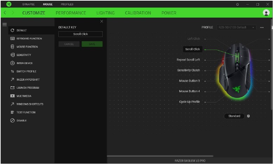273x164 pixels.
Task: Go back with the left arrow
Action: click(5, 13)
